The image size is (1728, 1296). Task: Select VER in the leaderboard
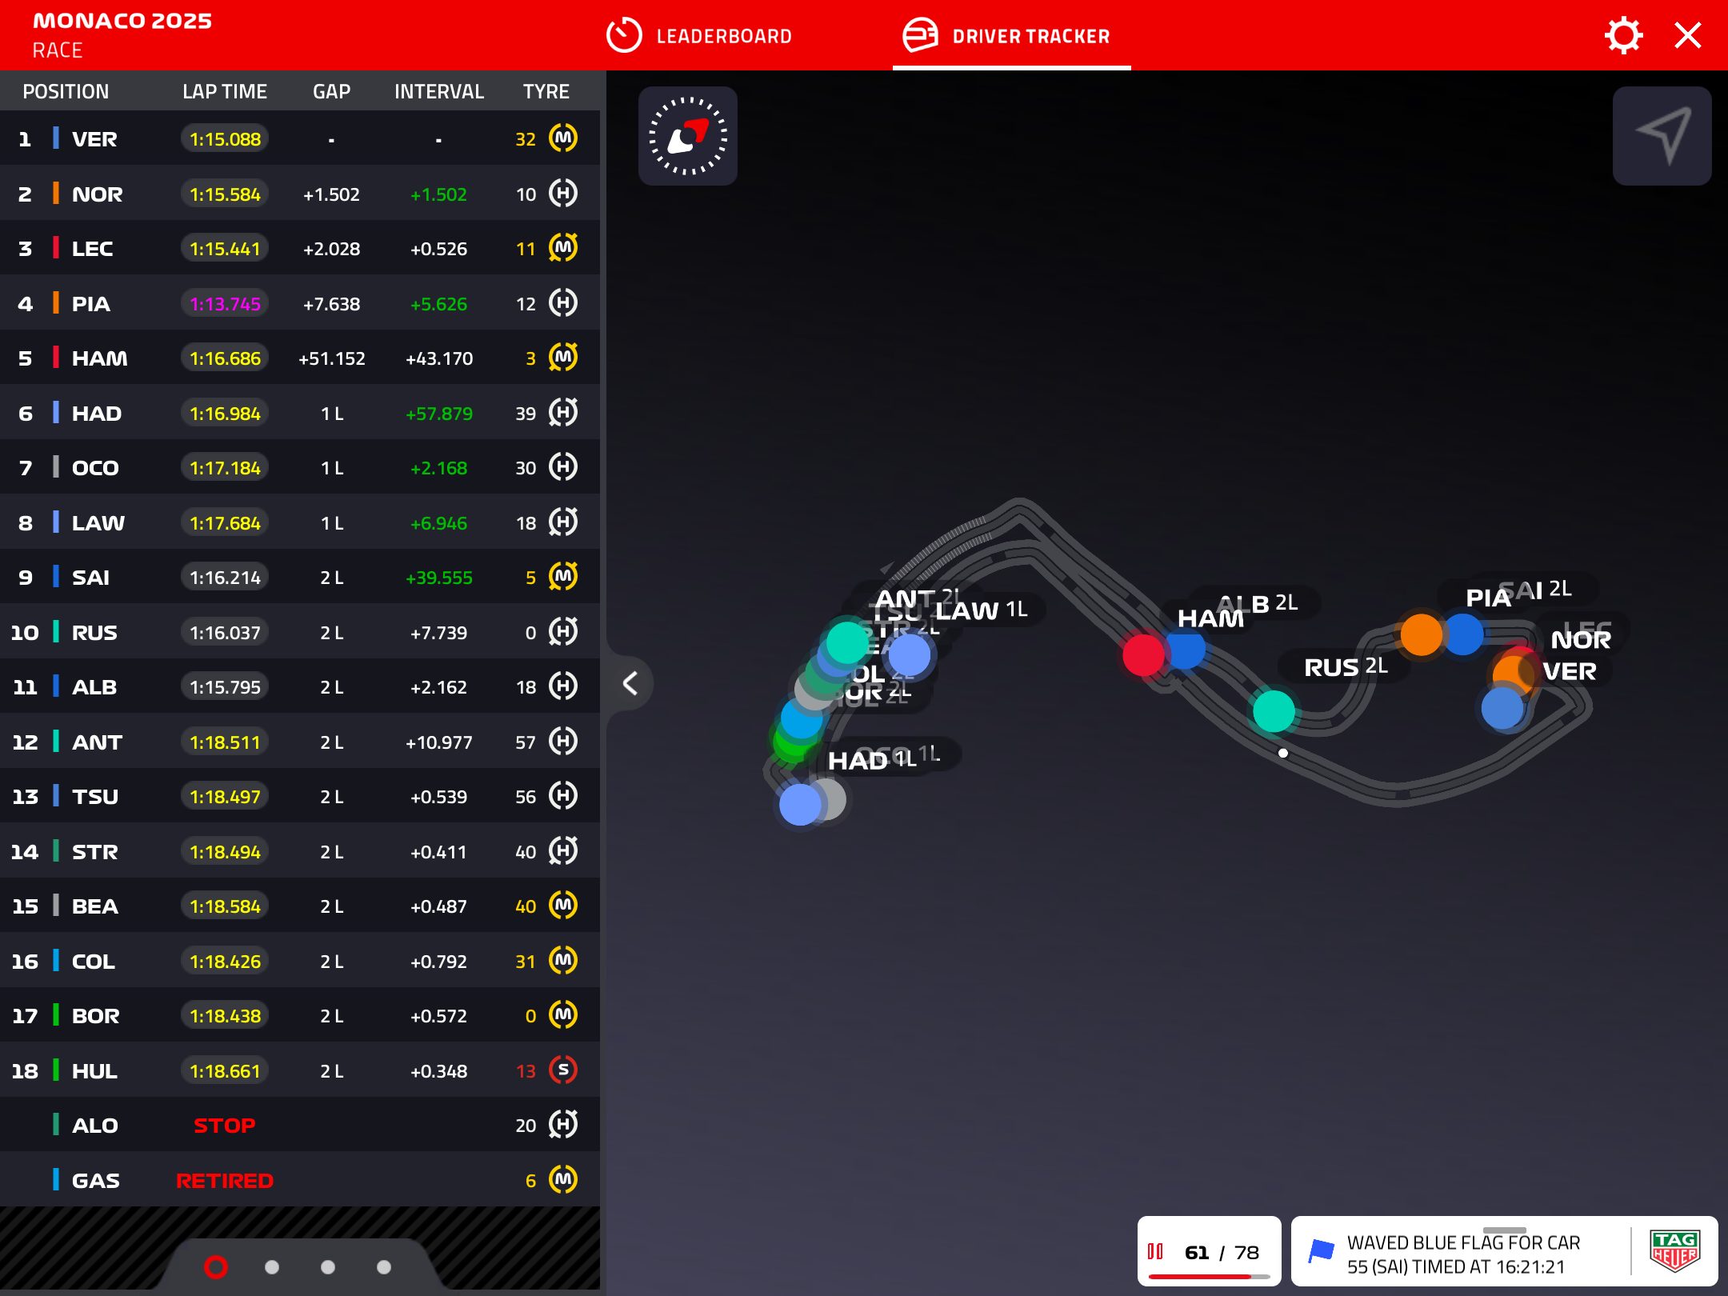click(300, 138)
